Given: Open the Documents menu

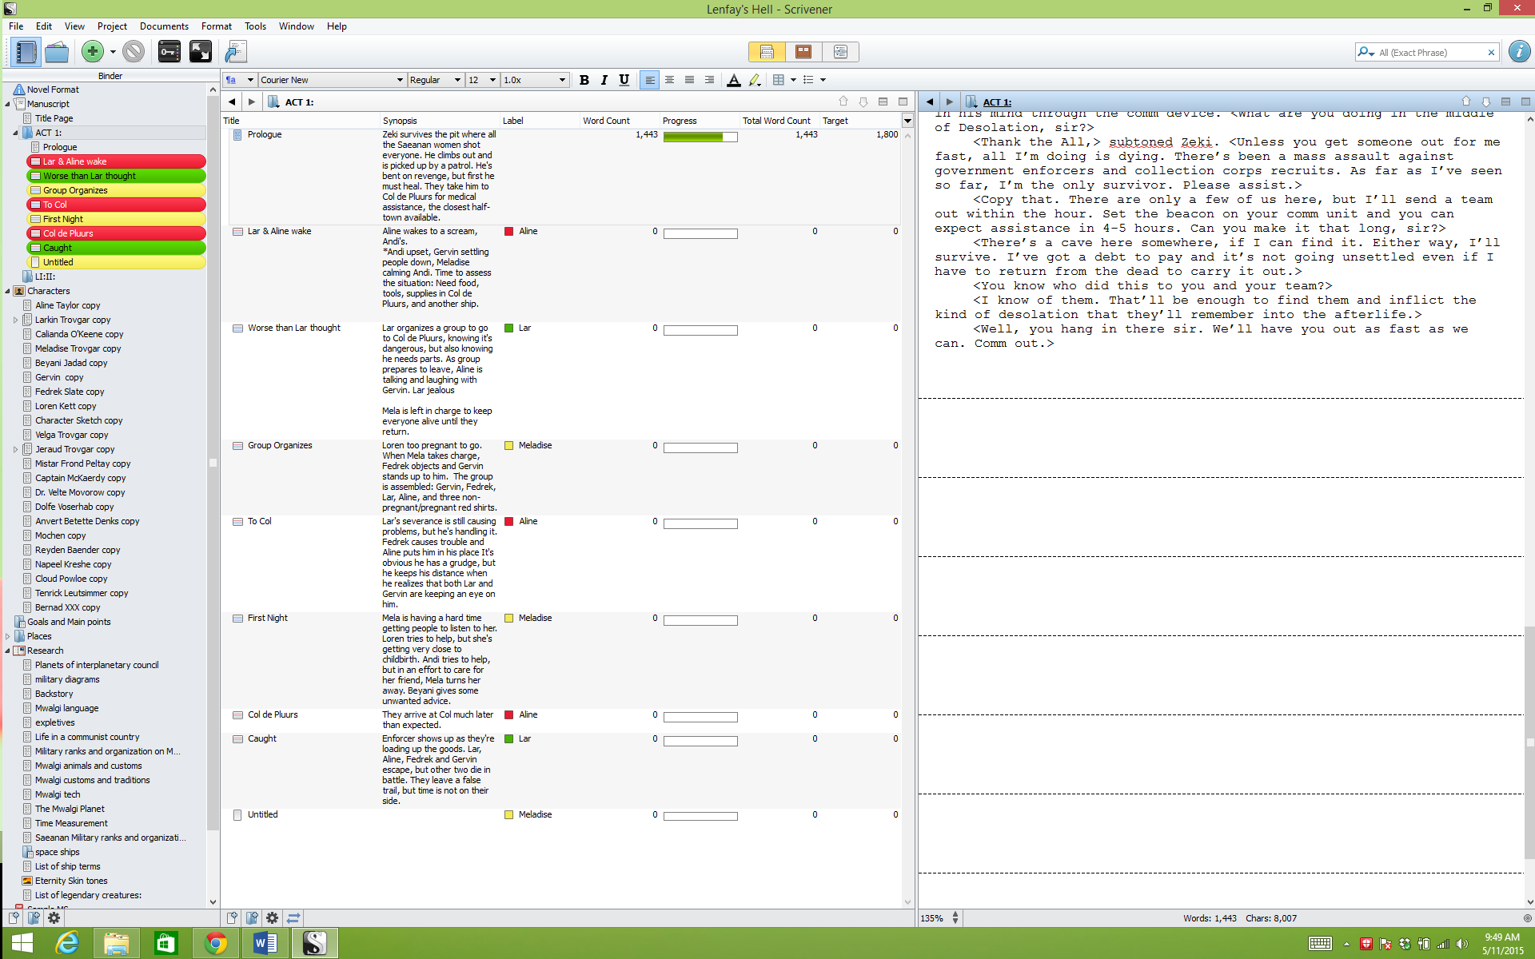Looking at the screenshot, I should tap(164, 26).
